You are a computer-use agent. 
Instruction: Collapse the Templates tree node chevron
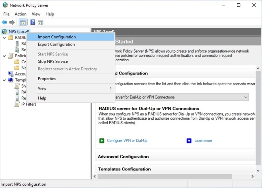point(4,80)
